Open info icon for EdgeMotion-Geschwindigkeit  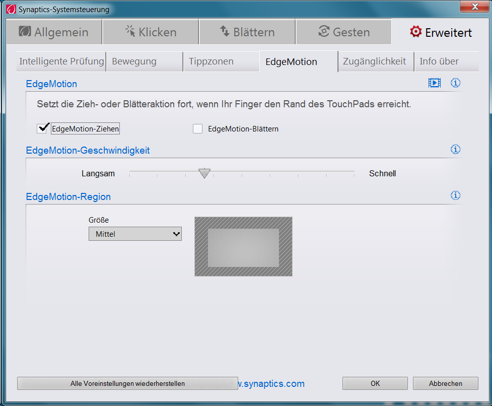[x=455, y=149]
